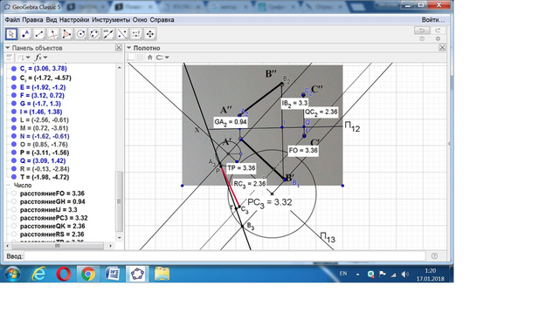Open the Настройки menu
Screen dimensions: 559x326
tap(74, 20)
